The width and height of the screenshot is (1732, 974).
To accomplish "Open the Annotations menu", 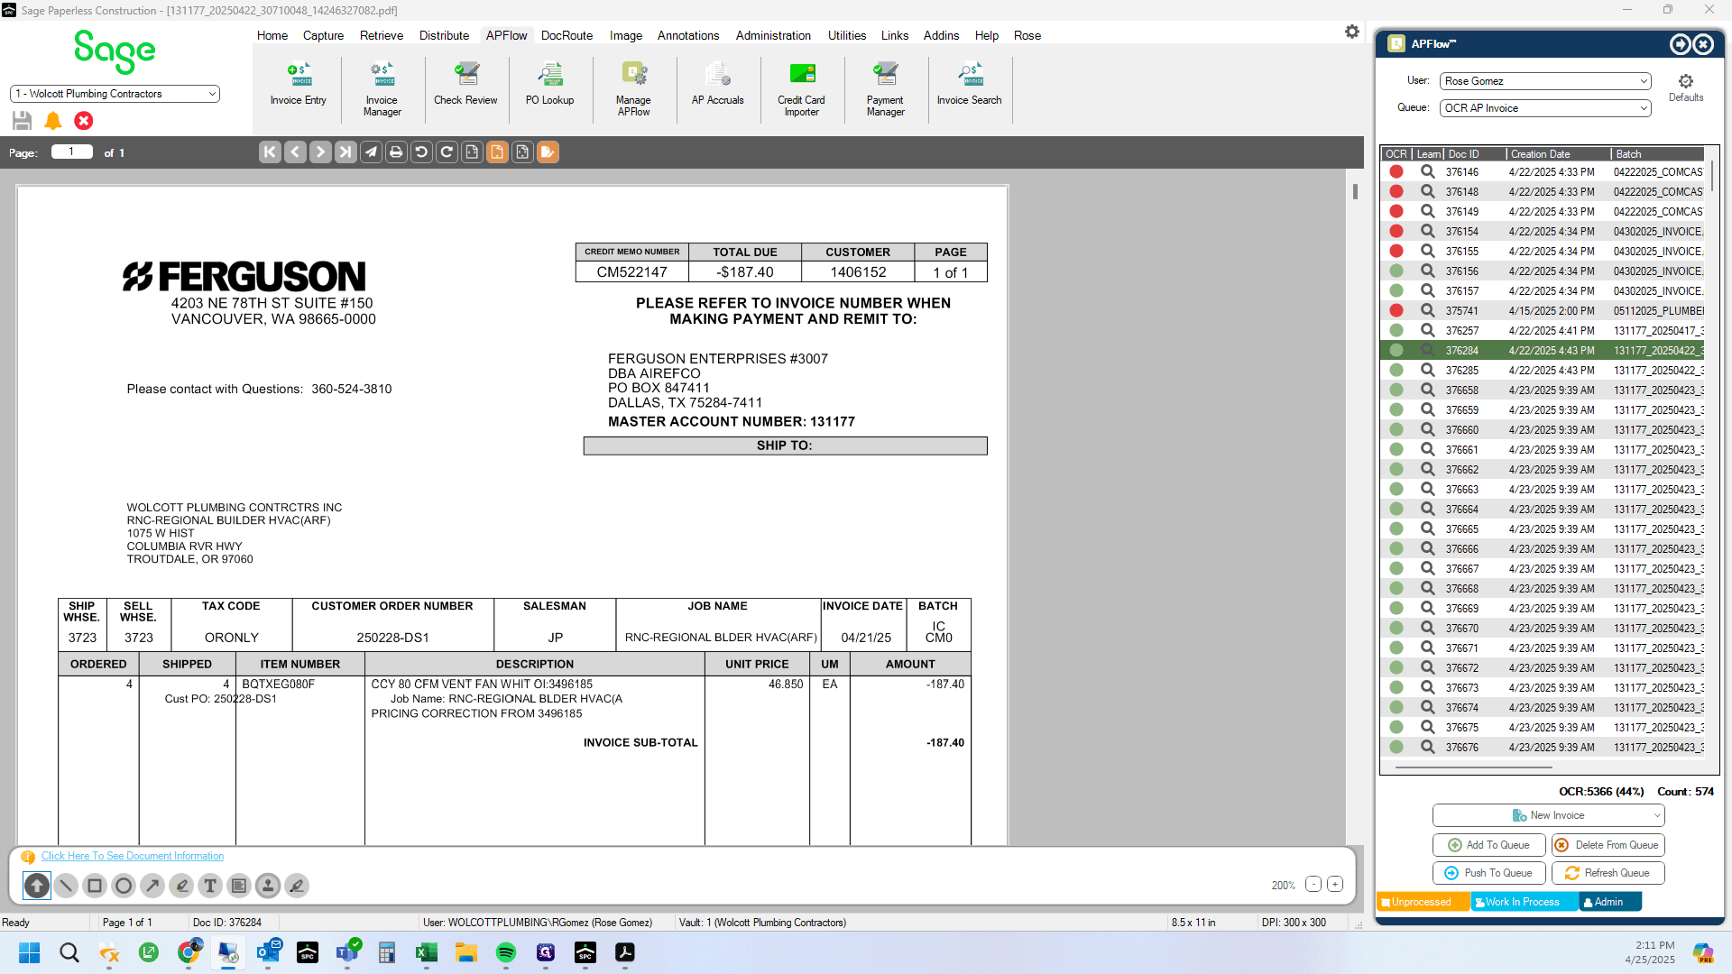I will [688, 35].
